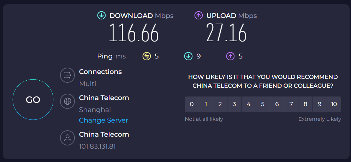
Task: Click the yellow idle ping icon
Action: tap(147, 56)
